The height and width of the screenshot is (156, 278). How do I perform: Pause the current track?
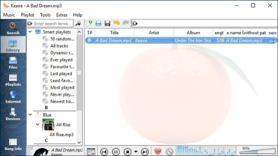tap(116, 151)
